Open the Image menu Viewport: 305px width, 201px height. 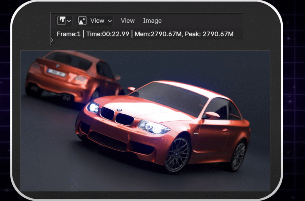tap(152, 21)
